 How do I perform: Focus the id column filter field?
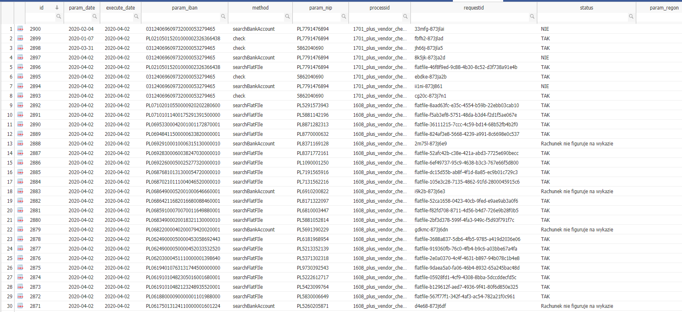tap(40, 17)
